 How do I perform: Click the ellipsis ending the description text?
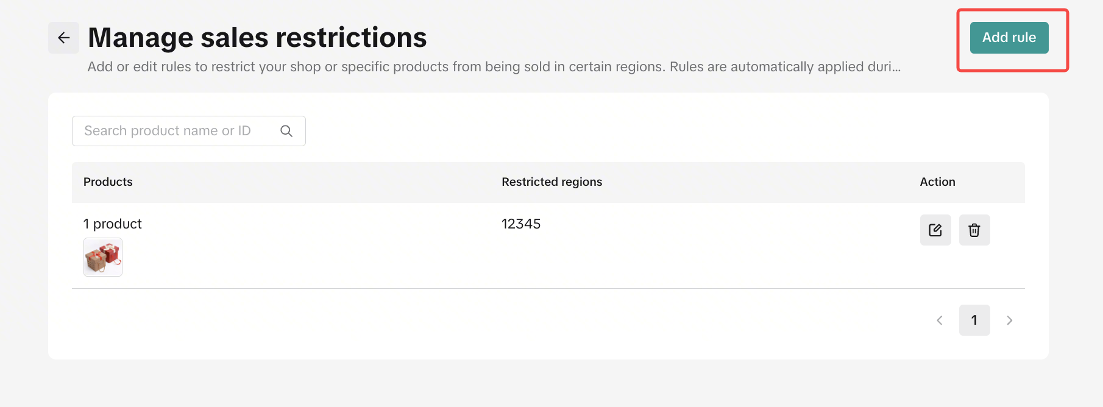coord(896,68)
